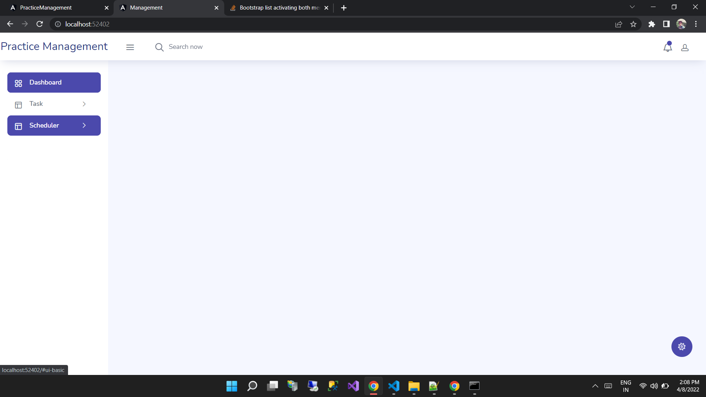Click the Practice Management title link
Screen dimensions: 706x397
tap(54, 46)
